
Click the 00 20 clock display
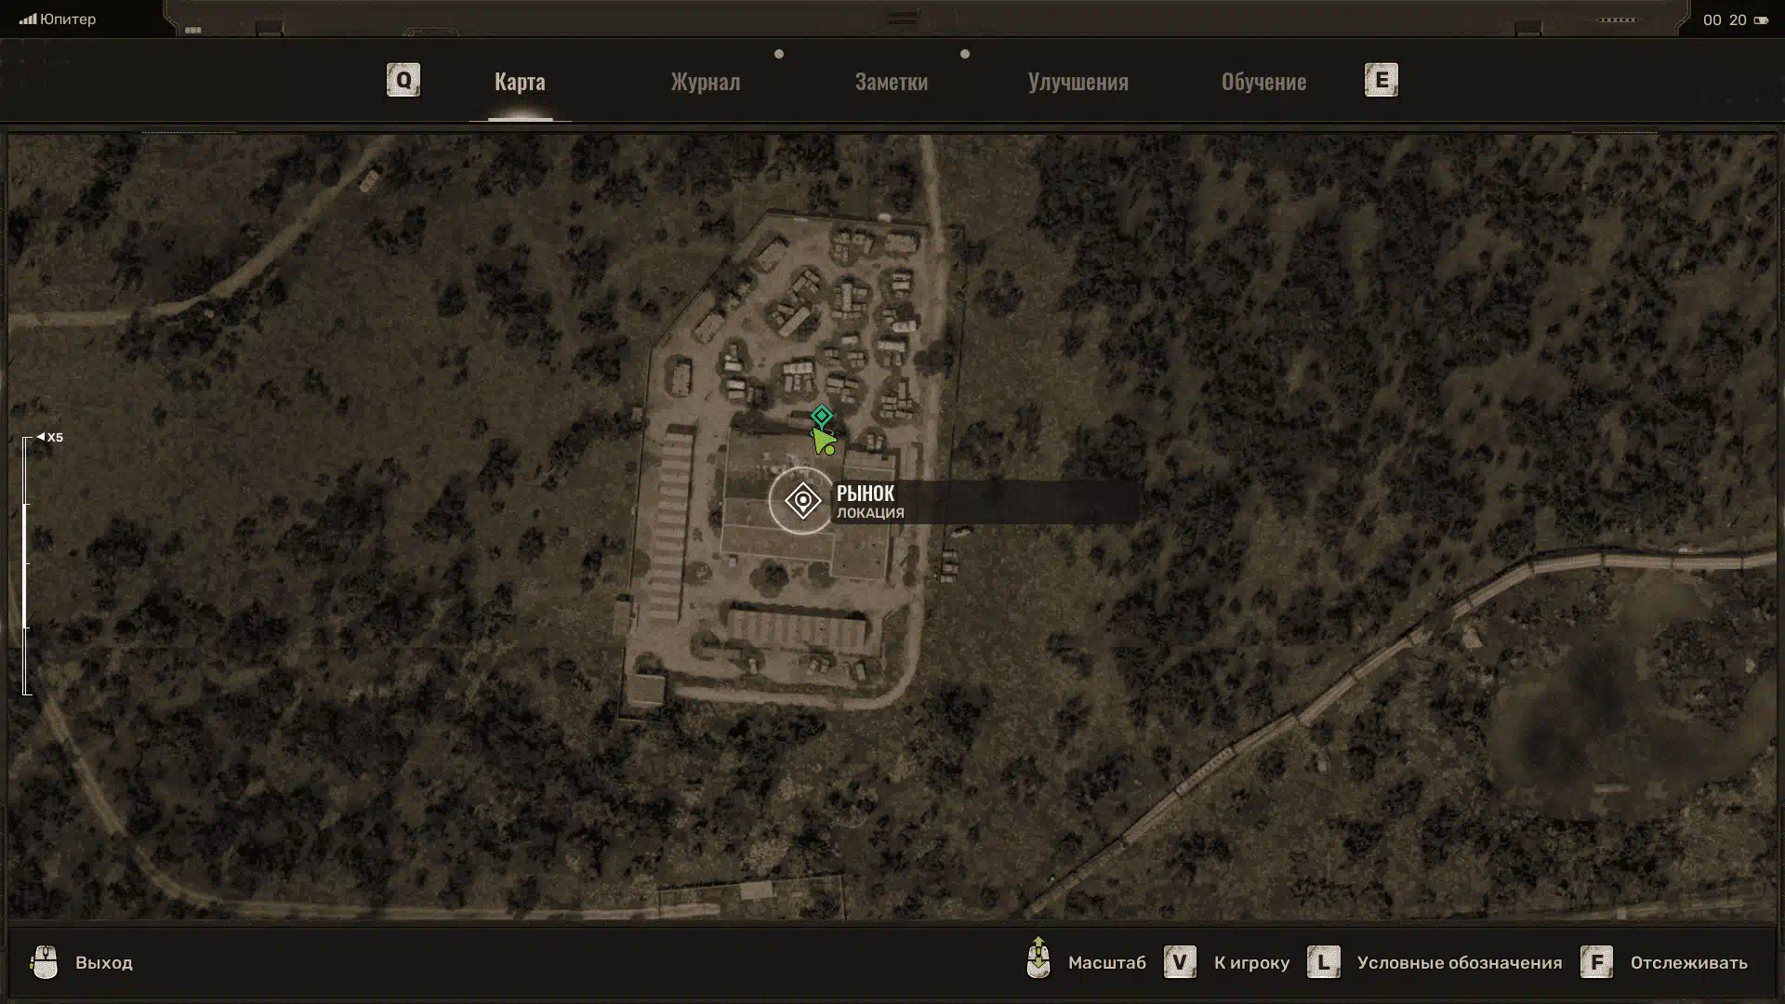click(1725, 20)
